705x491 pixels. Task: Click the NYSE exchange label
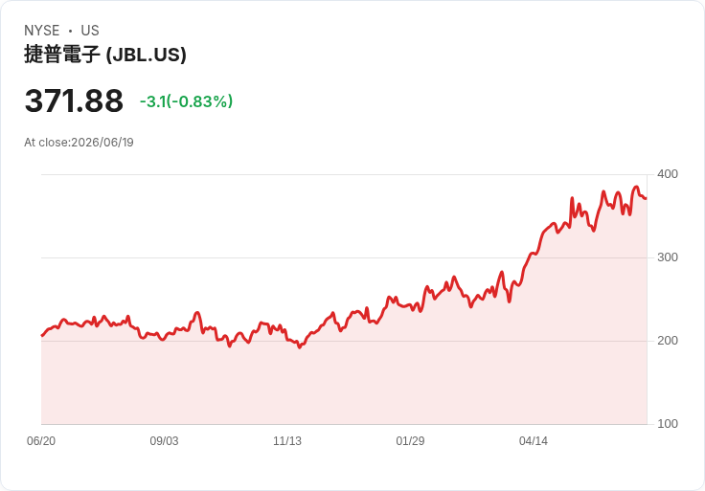click(42, 31)
